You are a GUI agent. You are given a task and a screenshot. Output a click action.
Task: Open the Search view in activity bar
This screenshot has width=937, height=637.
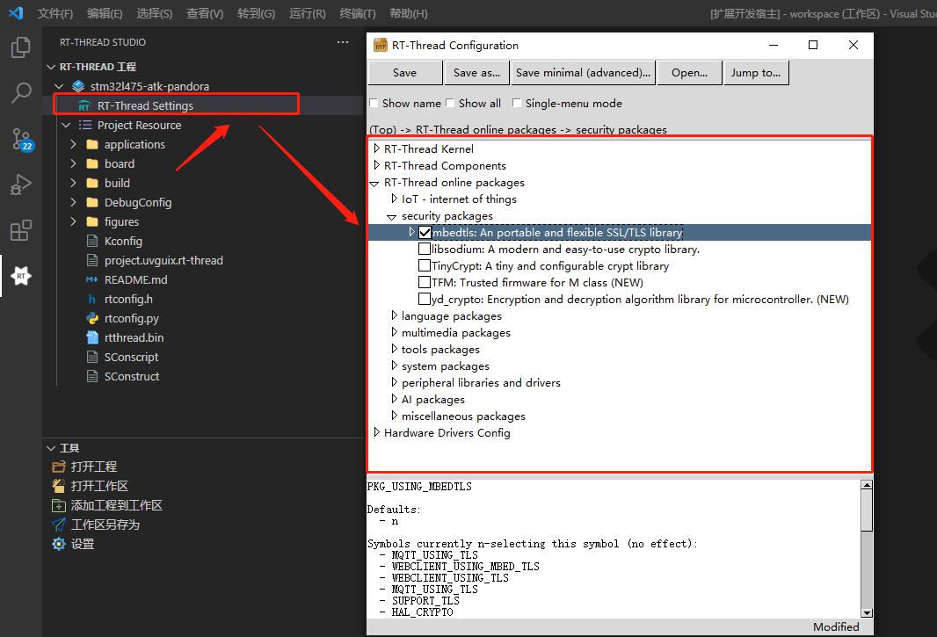tap(21, 92)
